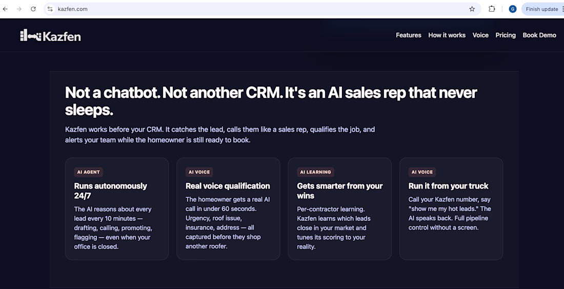Open the How it works nav link
The width and height of the screenshot is (564, 289).
447,35
